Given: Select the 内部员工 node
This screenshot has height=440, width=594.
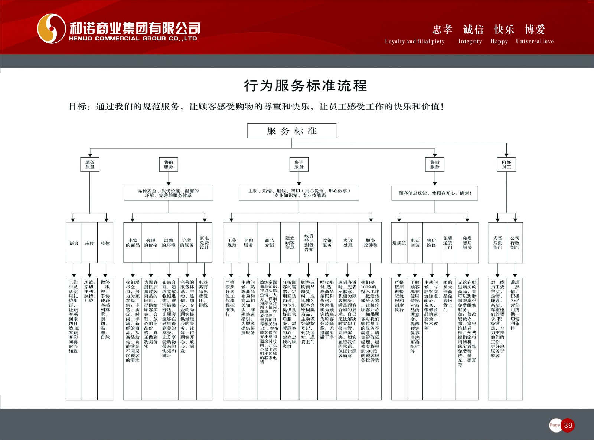Looking at the screenshot, I should pyautogui.click(x=506, y=164).
